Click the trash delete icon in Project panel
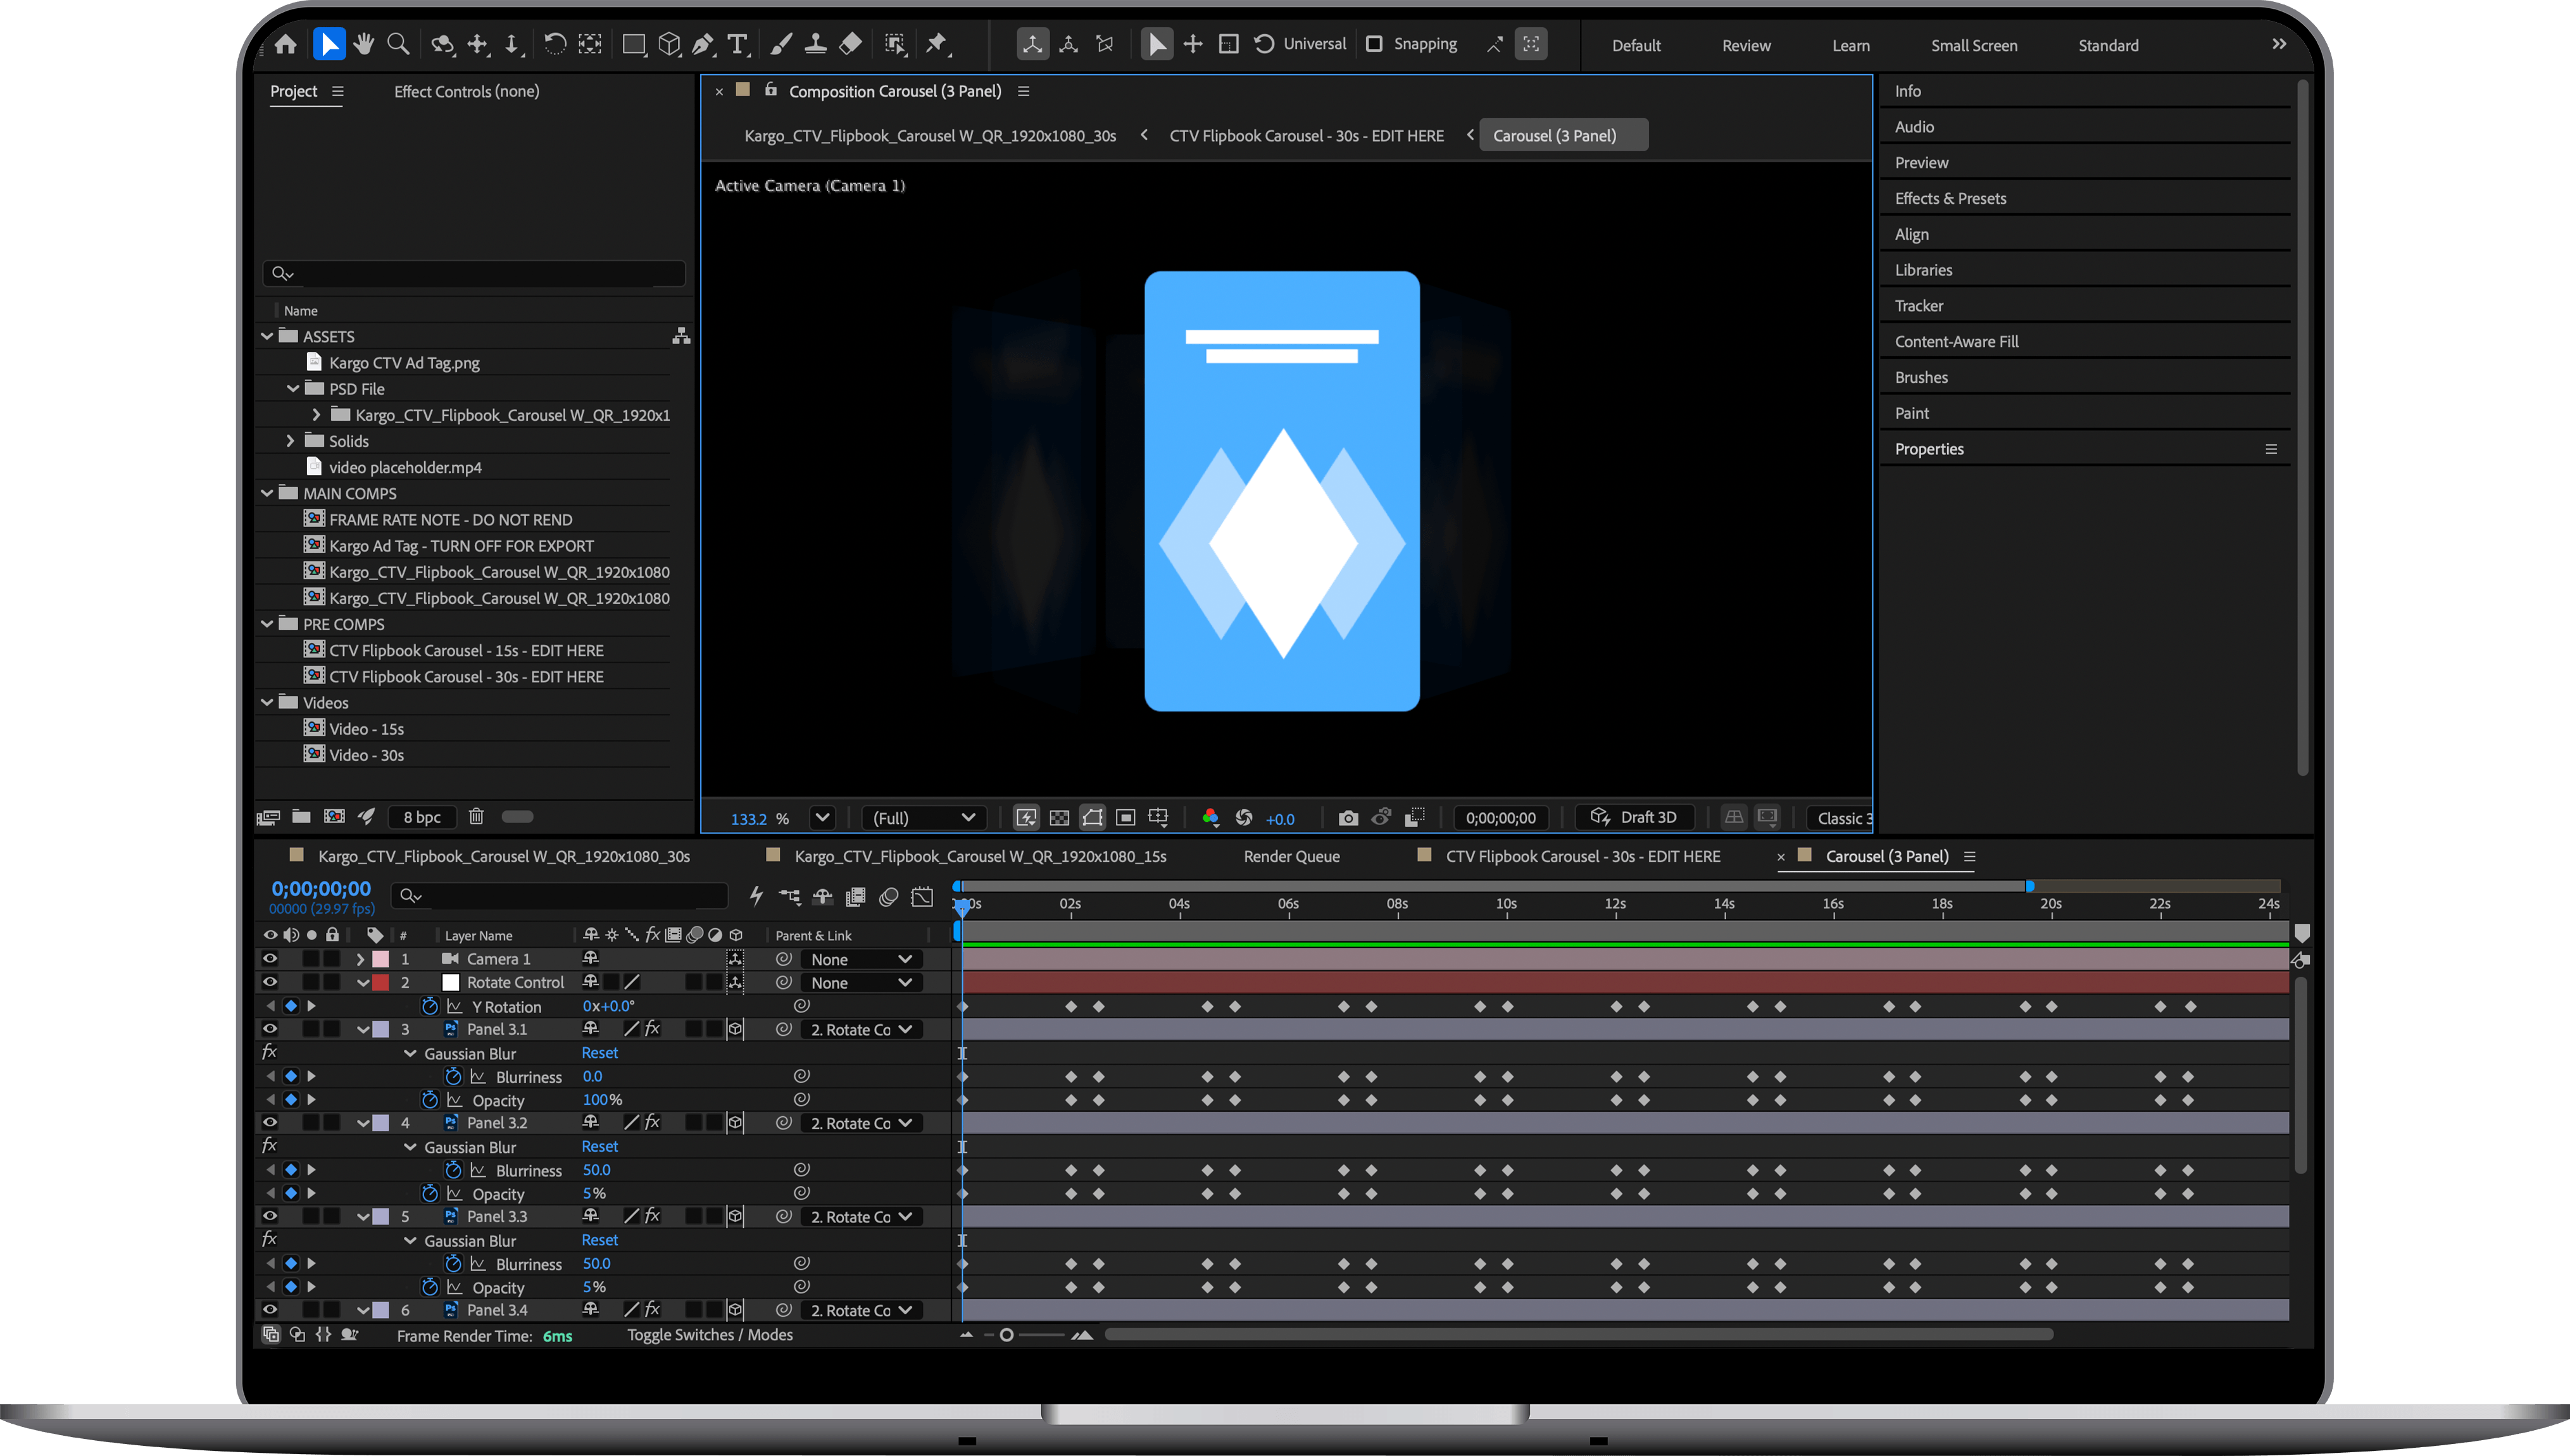This screenshot has width=2570, height=1456. pyautogui.click(x=476, y=817)
